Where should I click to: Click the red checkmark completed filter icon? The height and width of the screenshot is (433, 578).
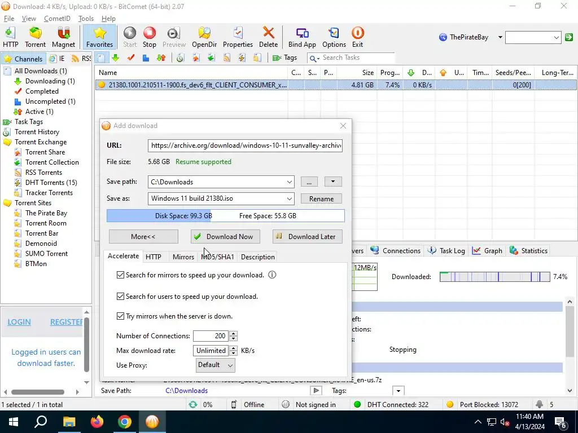coord(130,58)
